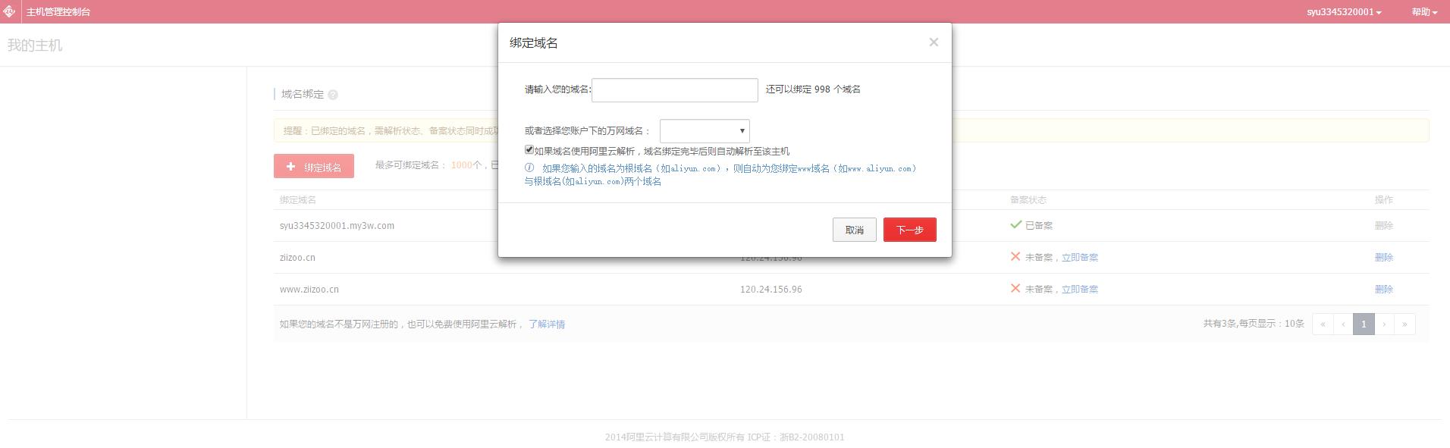Open 主机管理控制台 in top bar
This screenshot has width=1450, height=448.
[x=58, y=12]
